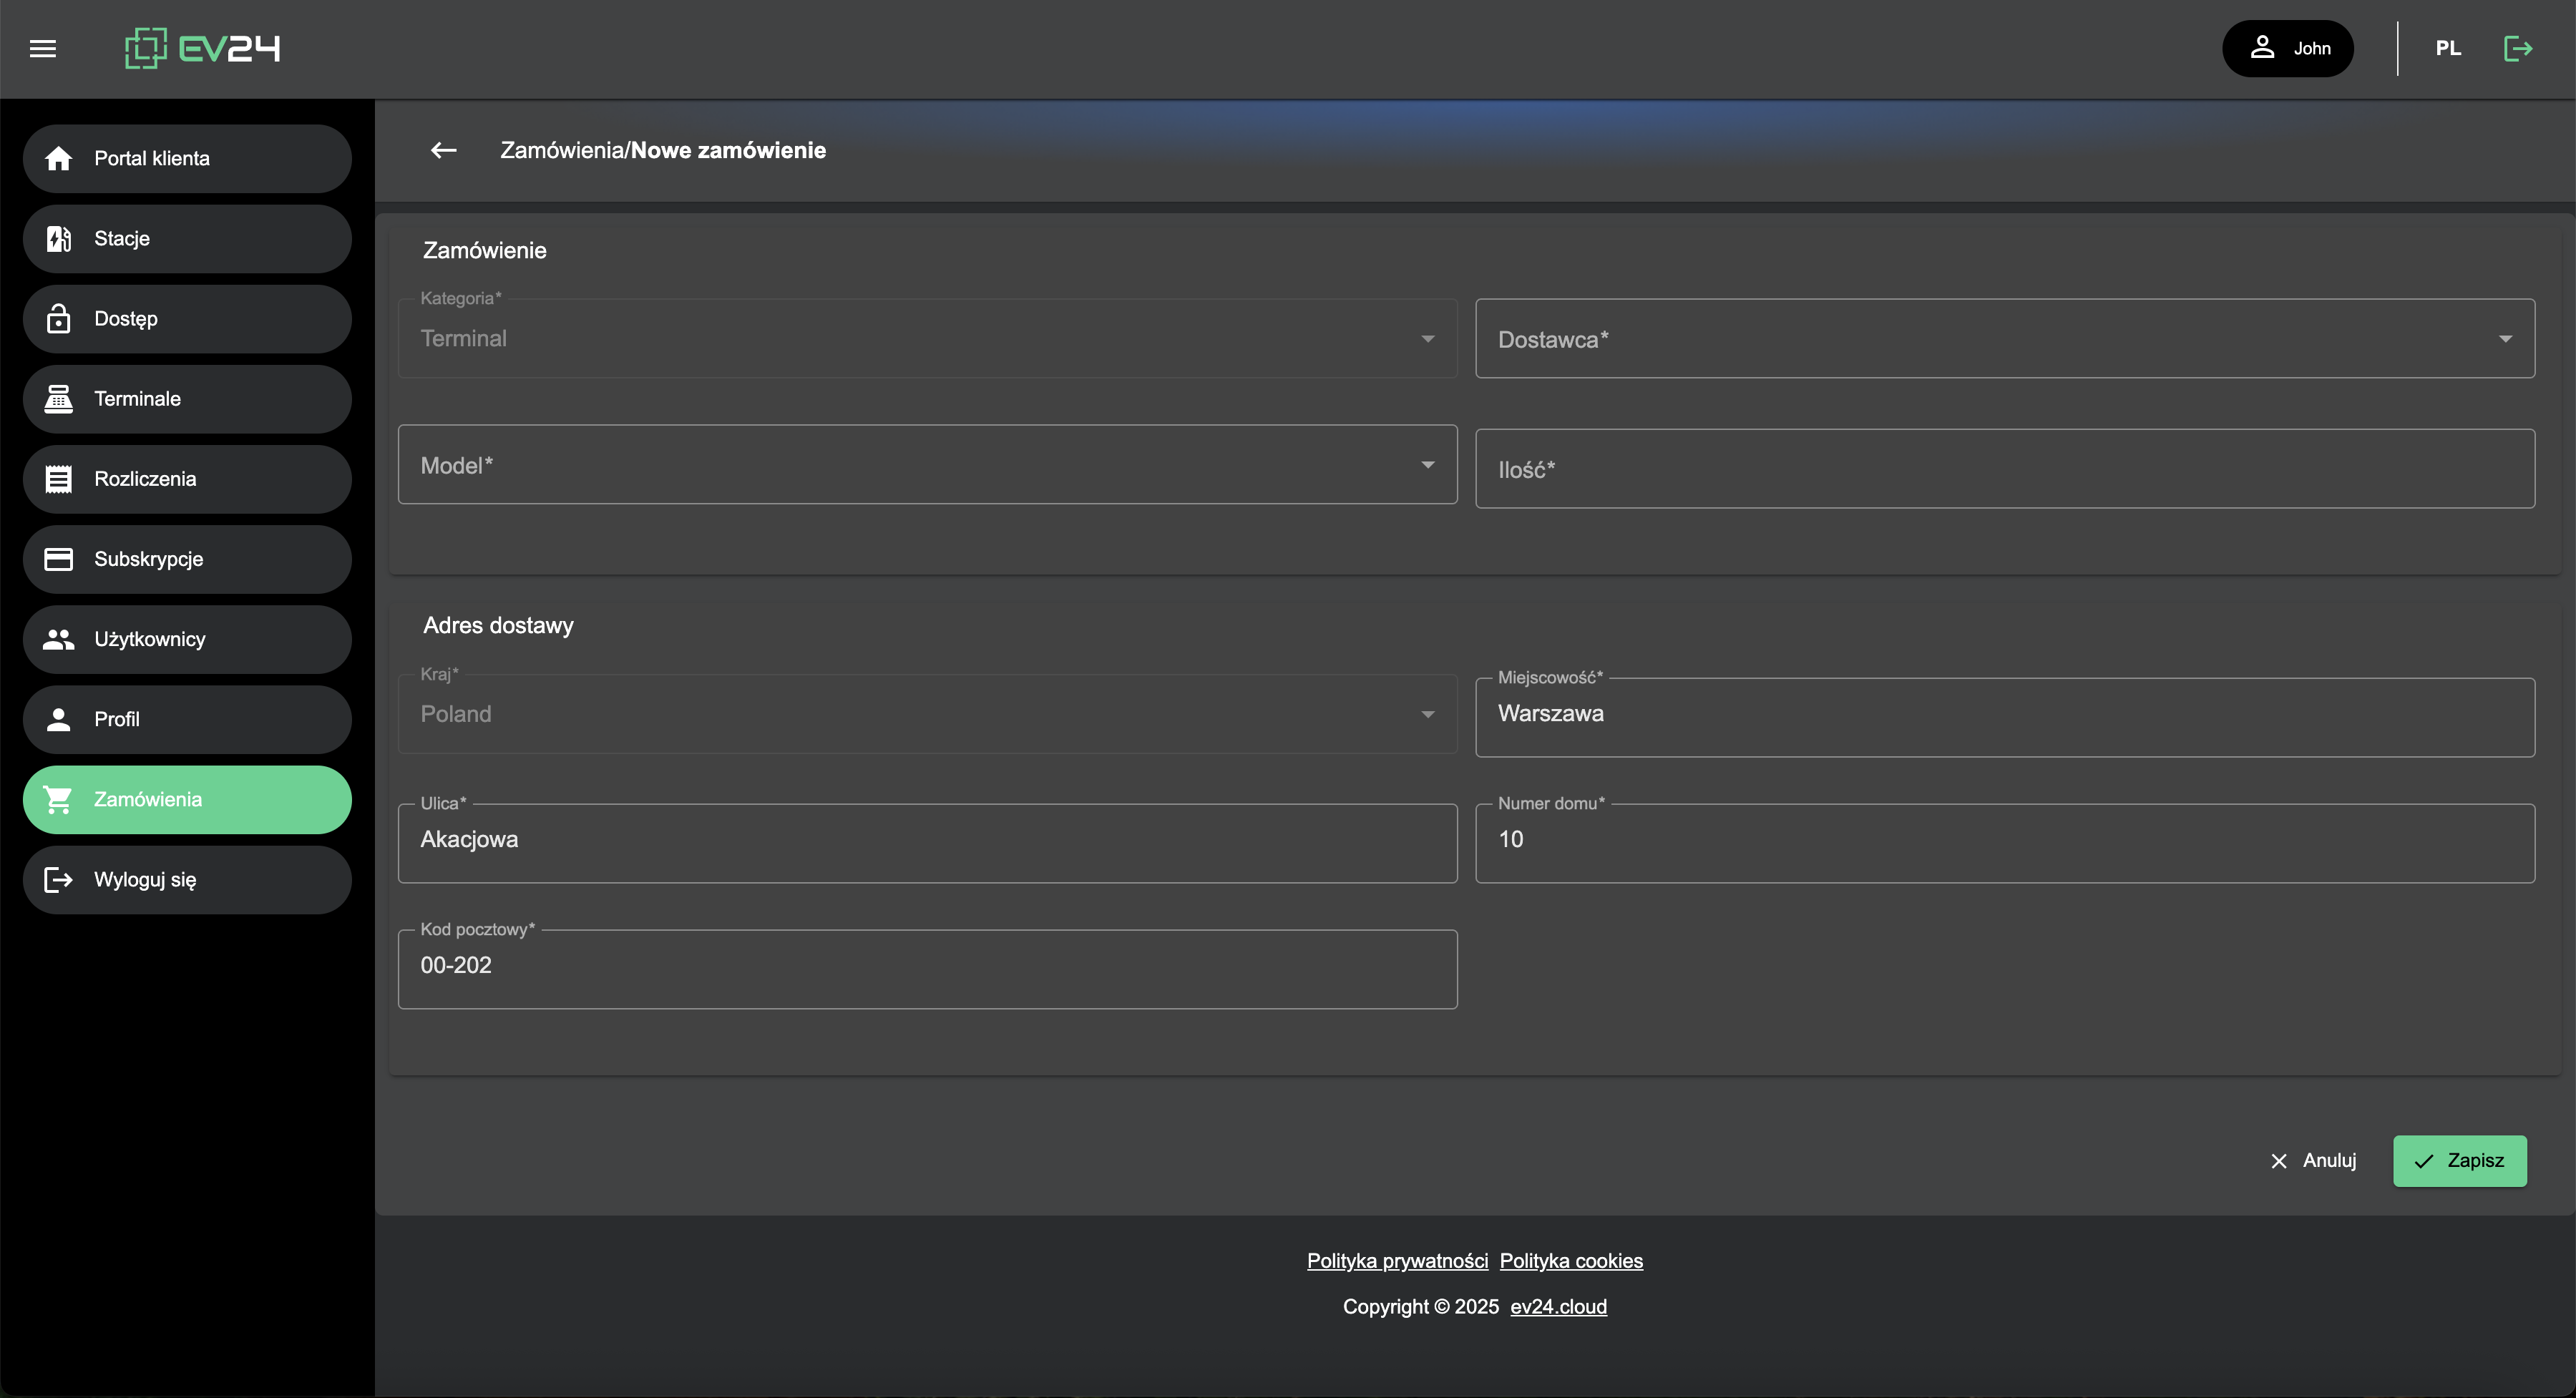Viewport: 2576px width, 1398px height.
Task: Cancel the order with Anuluj
Action: 2313,1160
